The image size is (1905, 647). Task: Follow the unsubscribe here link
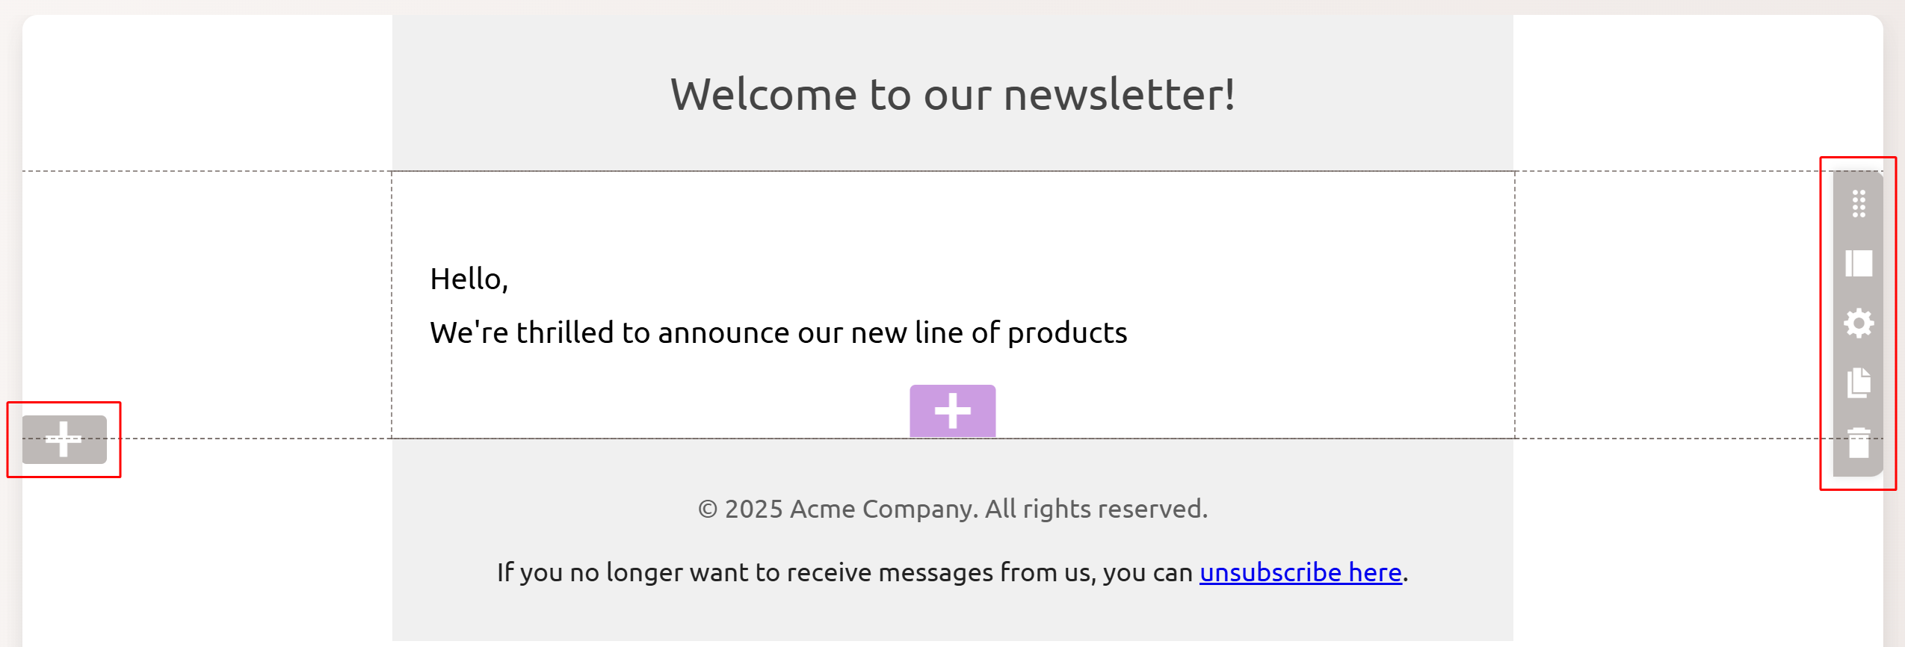tap(1301, 572)
